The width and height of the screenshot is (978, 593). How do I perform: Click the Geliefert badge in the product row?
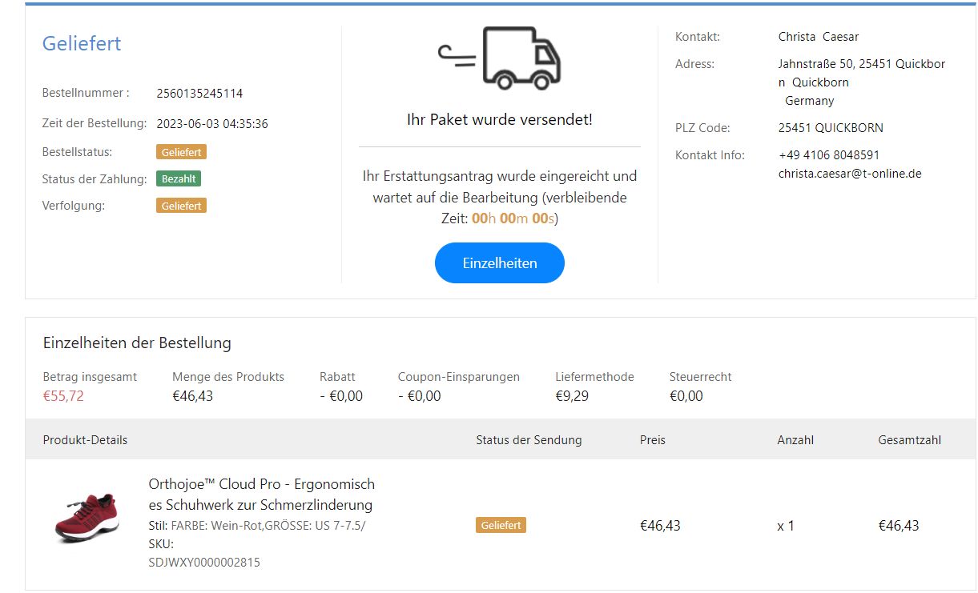click(501, 526)
